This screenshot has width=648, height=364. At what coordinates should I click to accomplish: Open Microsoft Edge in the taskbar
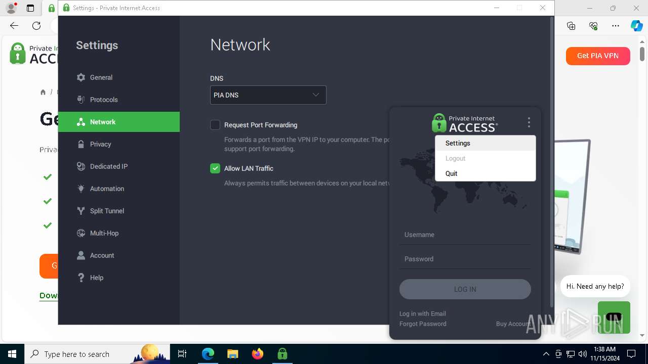tap(208, 354)
